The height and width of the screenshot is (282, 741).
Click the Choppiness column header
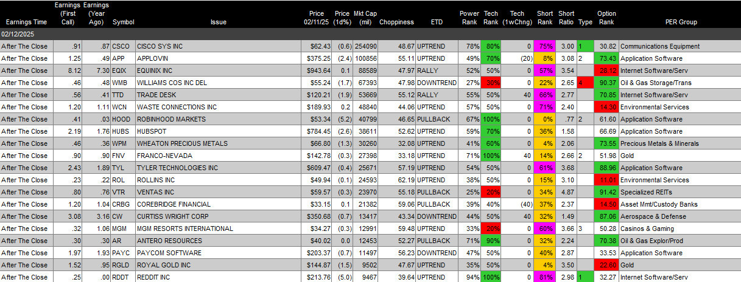tap(396, 22)
